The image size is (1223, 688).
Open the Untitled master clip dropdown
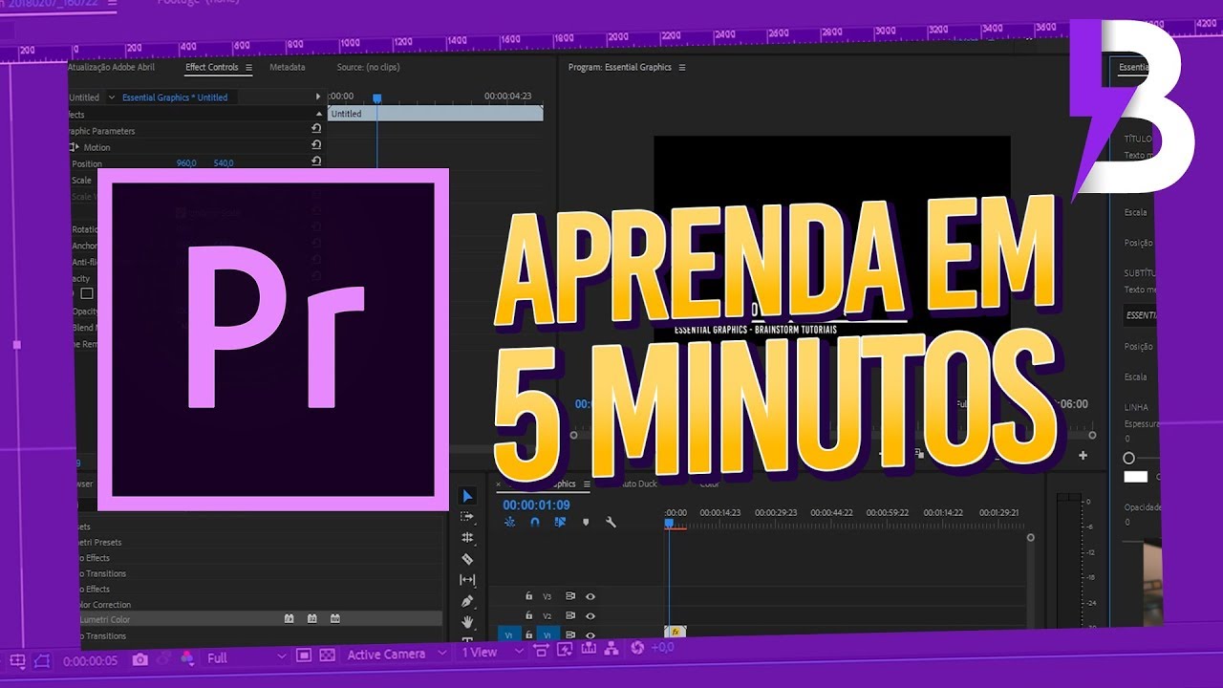111,97
